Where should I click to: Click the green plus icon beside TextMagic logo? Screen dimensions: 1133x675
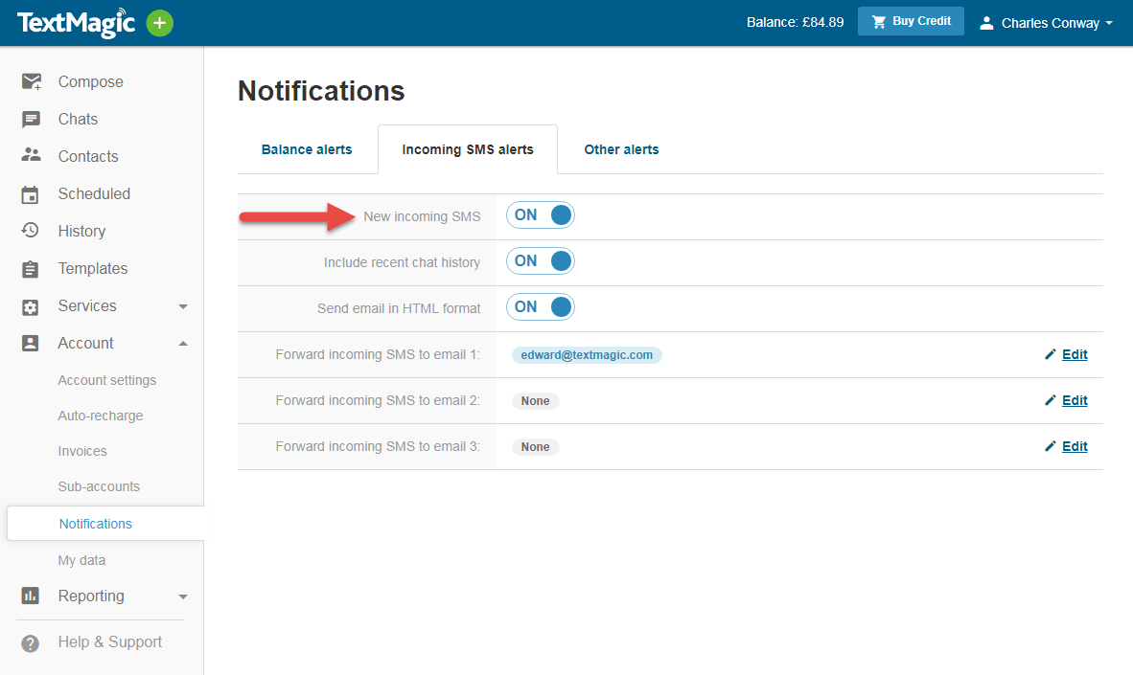(x=159, y=22)
